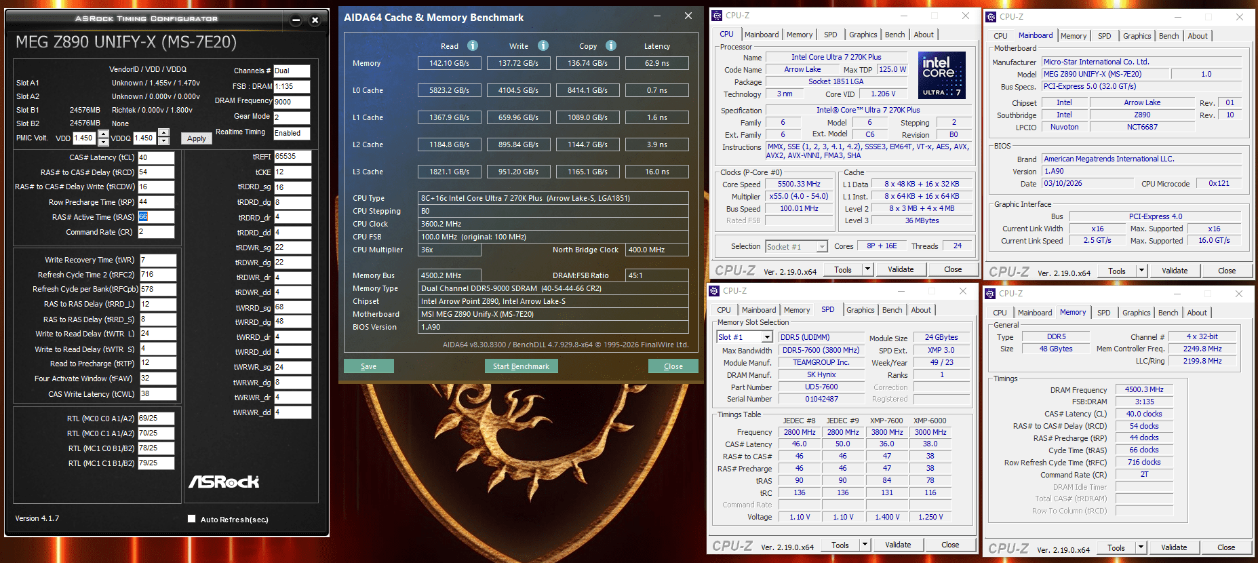Switch to Bench tab in CPU-Z CPU window
The image size is (1258, 563).
pyautogui.click(x=895, y=35)
